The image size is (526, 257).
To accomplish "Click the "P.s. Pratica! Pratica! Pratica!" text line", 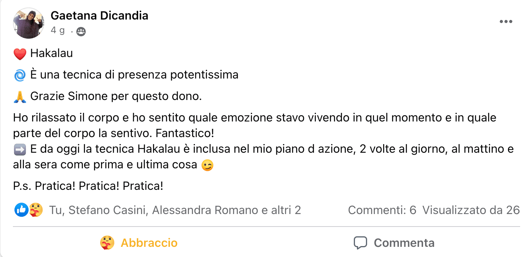I will pyautogui.click(x=88, y=186).
